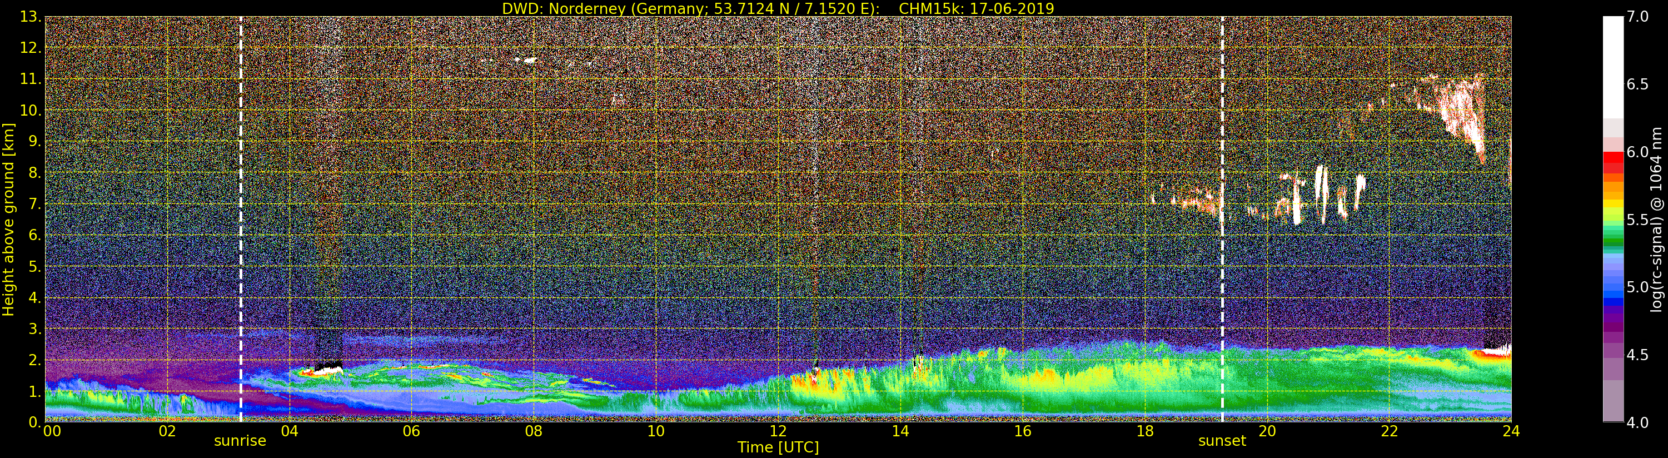Click the white top section of the colorbar
1668x458 pixels.
pyautogui.click(x=1613, y=67)
